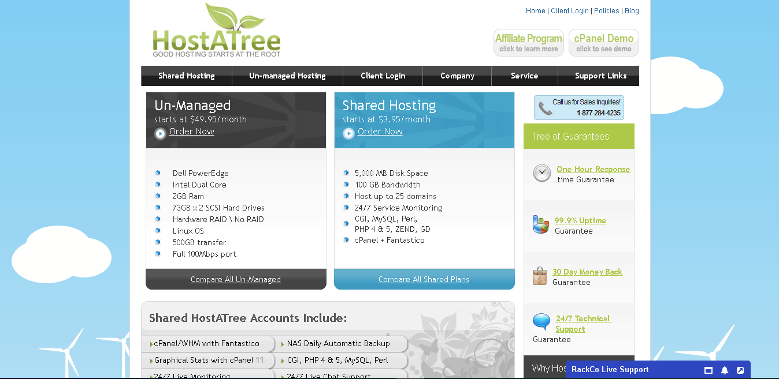This screenshot has width=779, height=379.
Task: Click the Hardware RAID \ No RAID text
Action: tap(218, 219)
